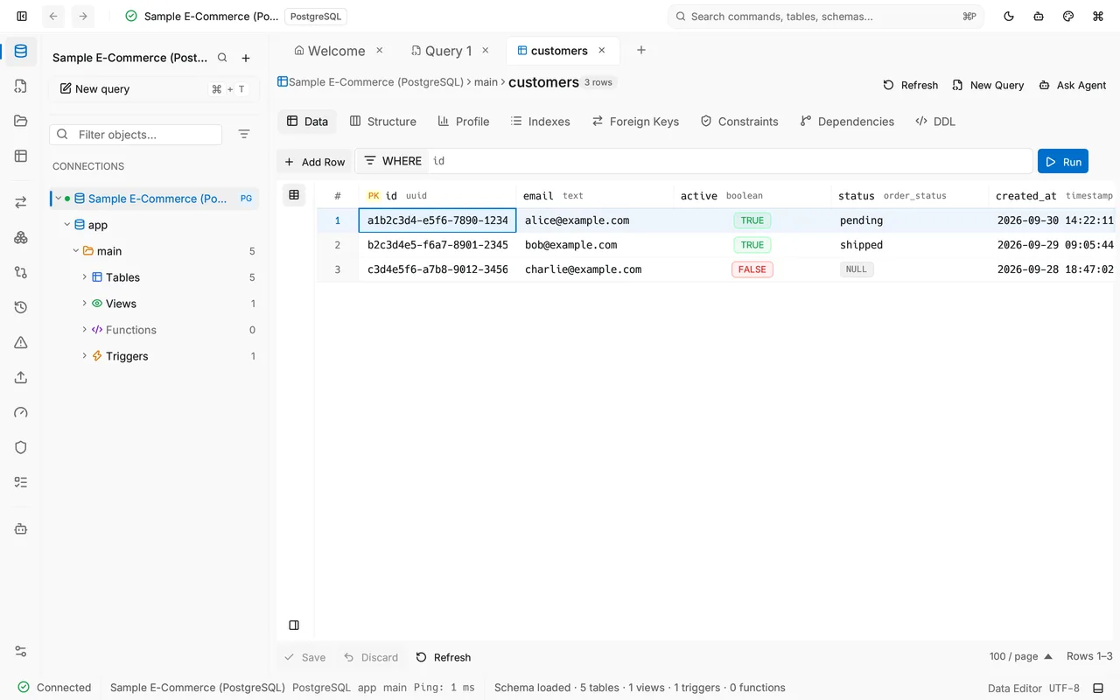Click Refresh in the top header

911,85
